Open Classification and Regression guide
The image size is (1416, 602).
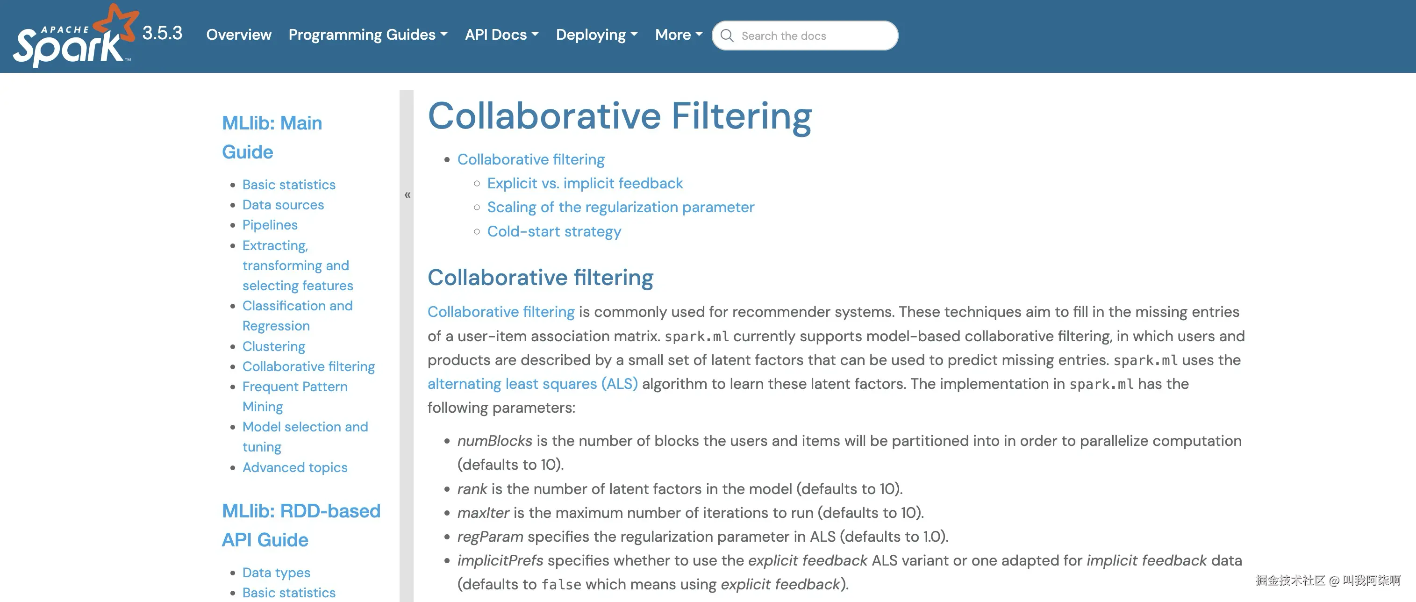(x=297, y=315)
